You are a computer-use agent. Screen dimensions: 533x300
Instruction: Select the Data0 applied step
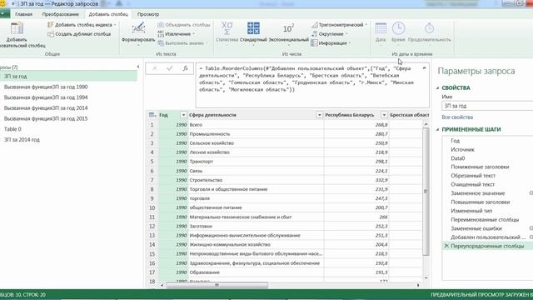click(457, 158)
